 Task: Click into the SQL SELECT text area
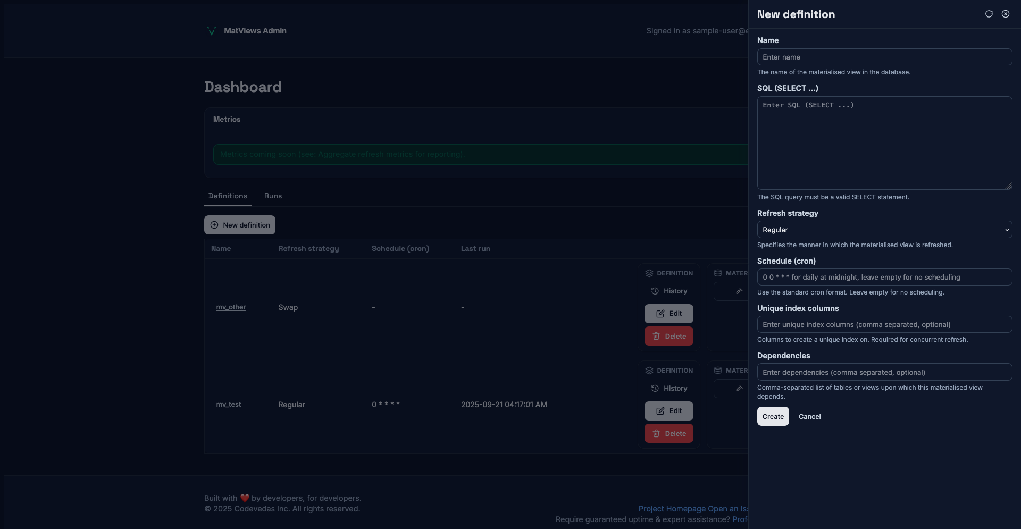(884, 143)
